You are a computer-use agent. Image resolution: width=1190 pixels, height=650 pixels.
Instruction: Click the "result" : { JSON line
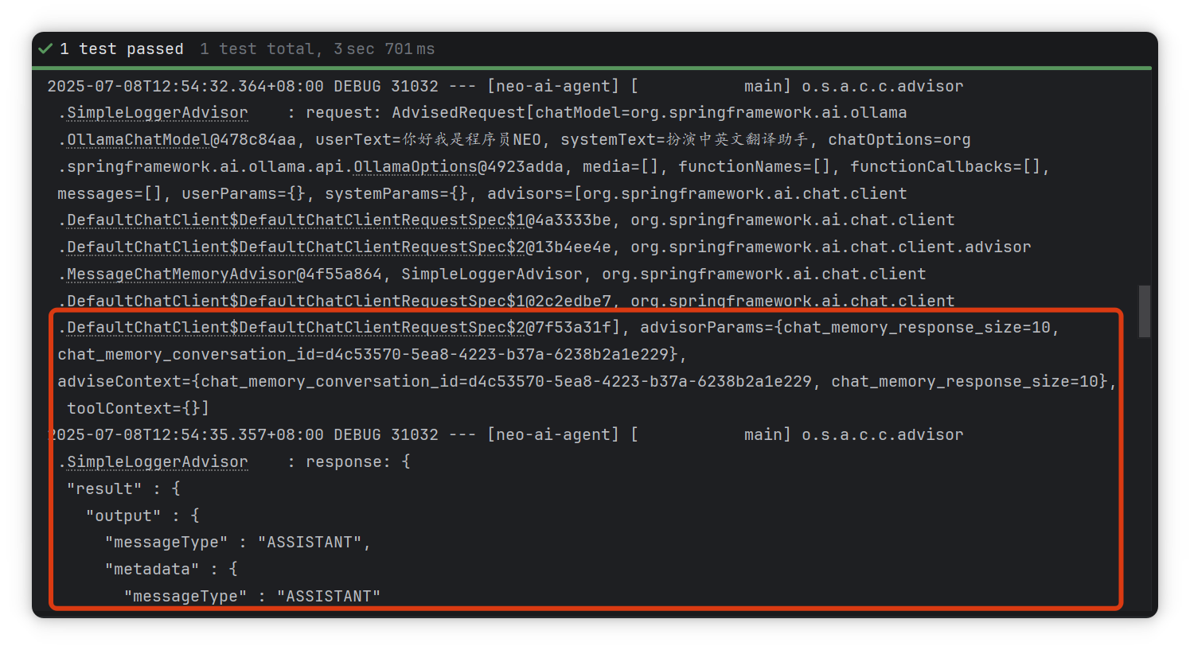point(123,489)
